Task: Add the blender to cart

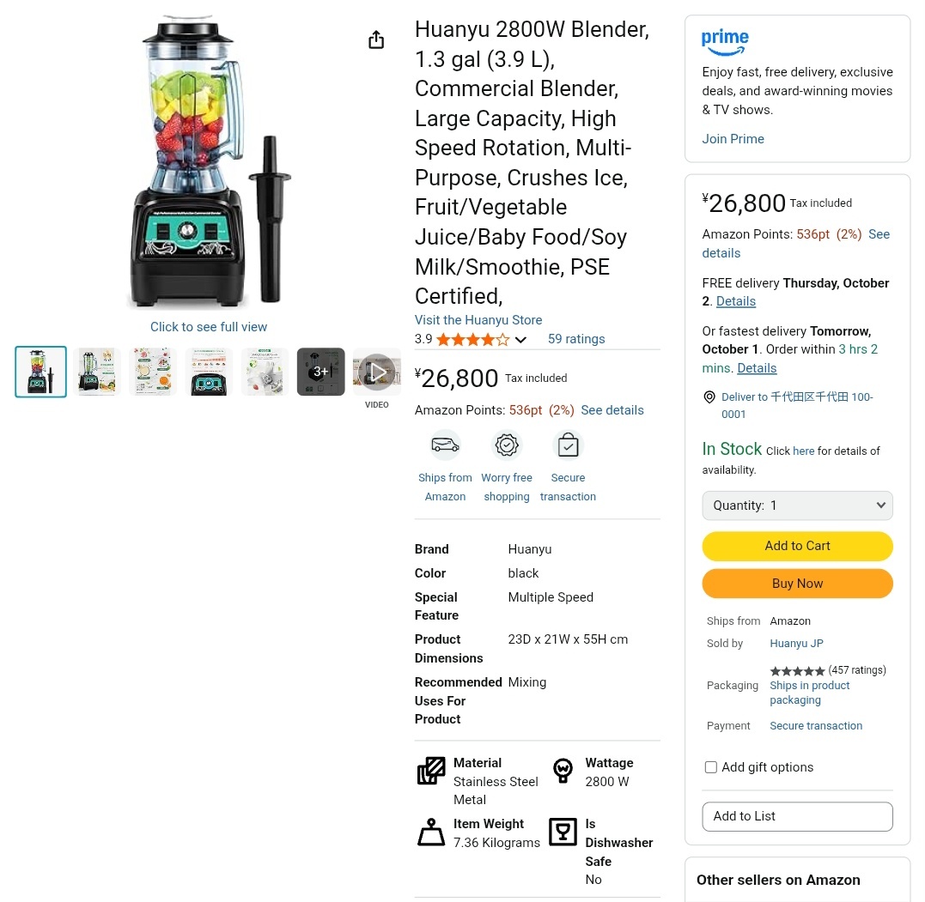Action: [x=797, y=546]
